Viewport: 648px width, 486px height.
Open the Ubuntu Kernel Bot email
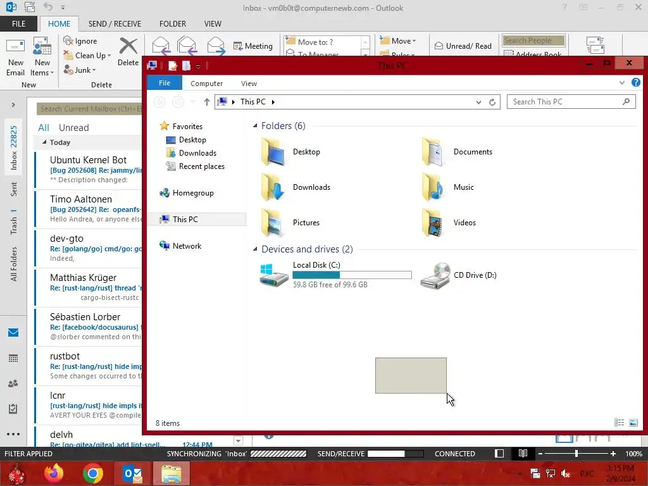89,170
